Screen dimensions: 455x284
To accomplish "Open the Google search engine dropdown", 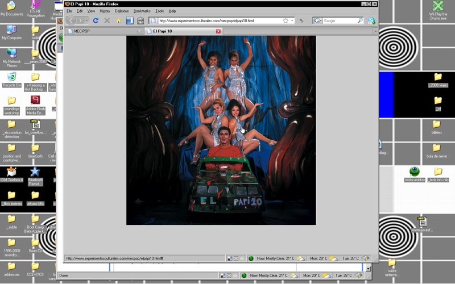I will tap(317, 20).
